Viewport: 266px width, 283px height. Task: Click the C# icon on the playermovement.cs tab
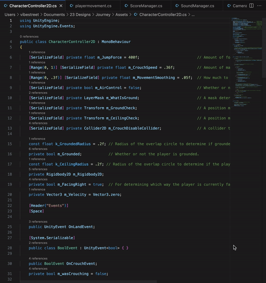71,6
